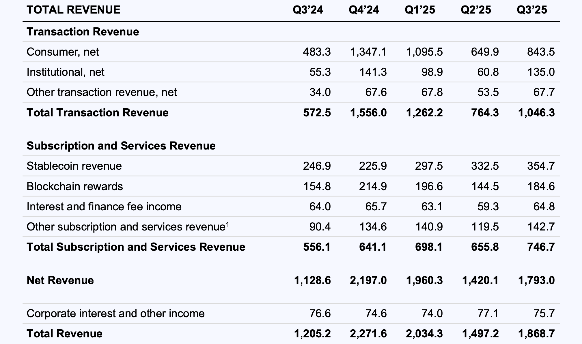582x344 pixels.
Task: Click Other transaction revenue, net label
Action: (102, 92)
